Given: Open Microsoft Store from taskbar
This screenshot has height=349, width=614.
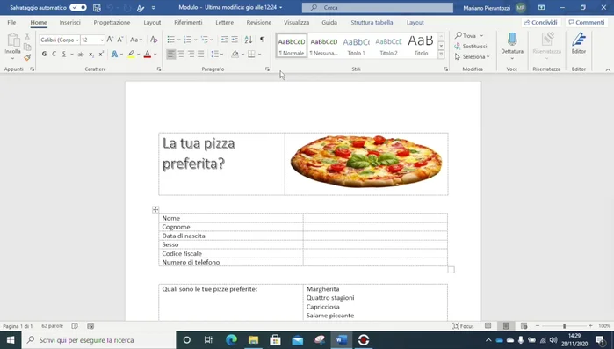Looking at the screenshot, I should pyautogui.click(x=275, y=340).
